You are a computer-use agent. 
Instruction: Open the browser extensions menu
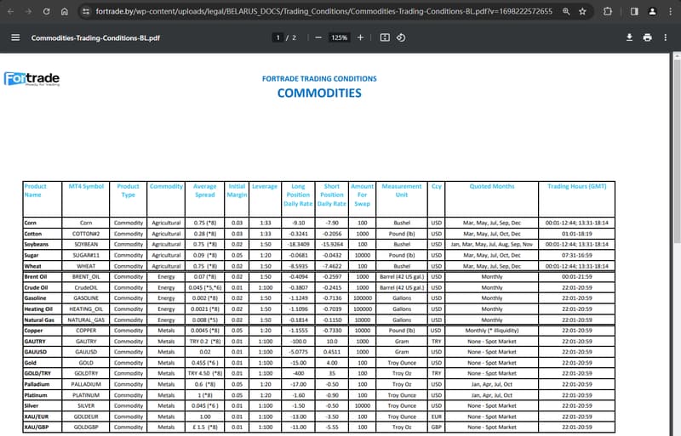coord(608,12)
